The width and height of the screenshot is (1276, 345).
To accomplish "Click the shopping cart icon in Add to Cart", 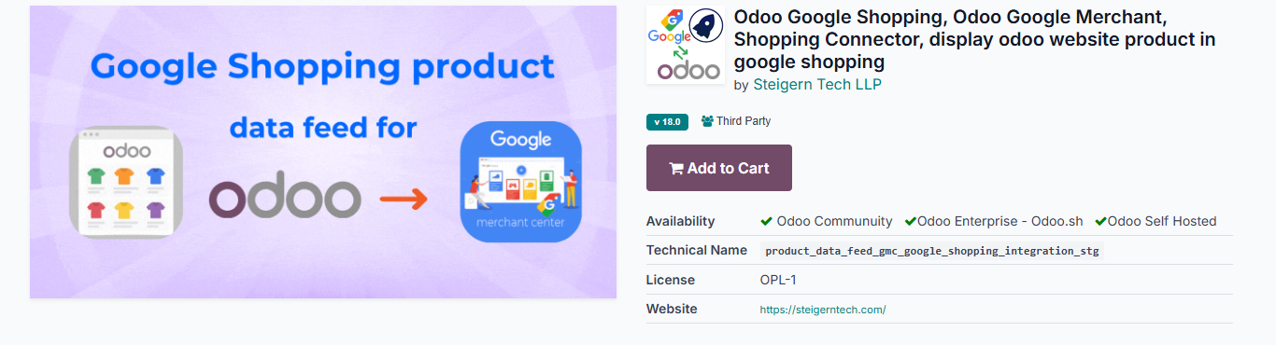I will 676,169.
